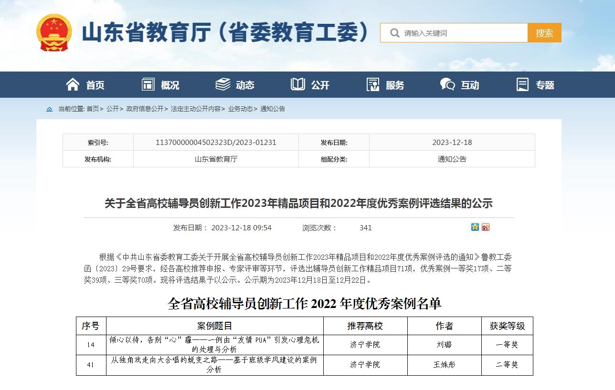This screenshot has height=390, width=615.
Task: Click the national emblem logo
Action: coord(54,33)
